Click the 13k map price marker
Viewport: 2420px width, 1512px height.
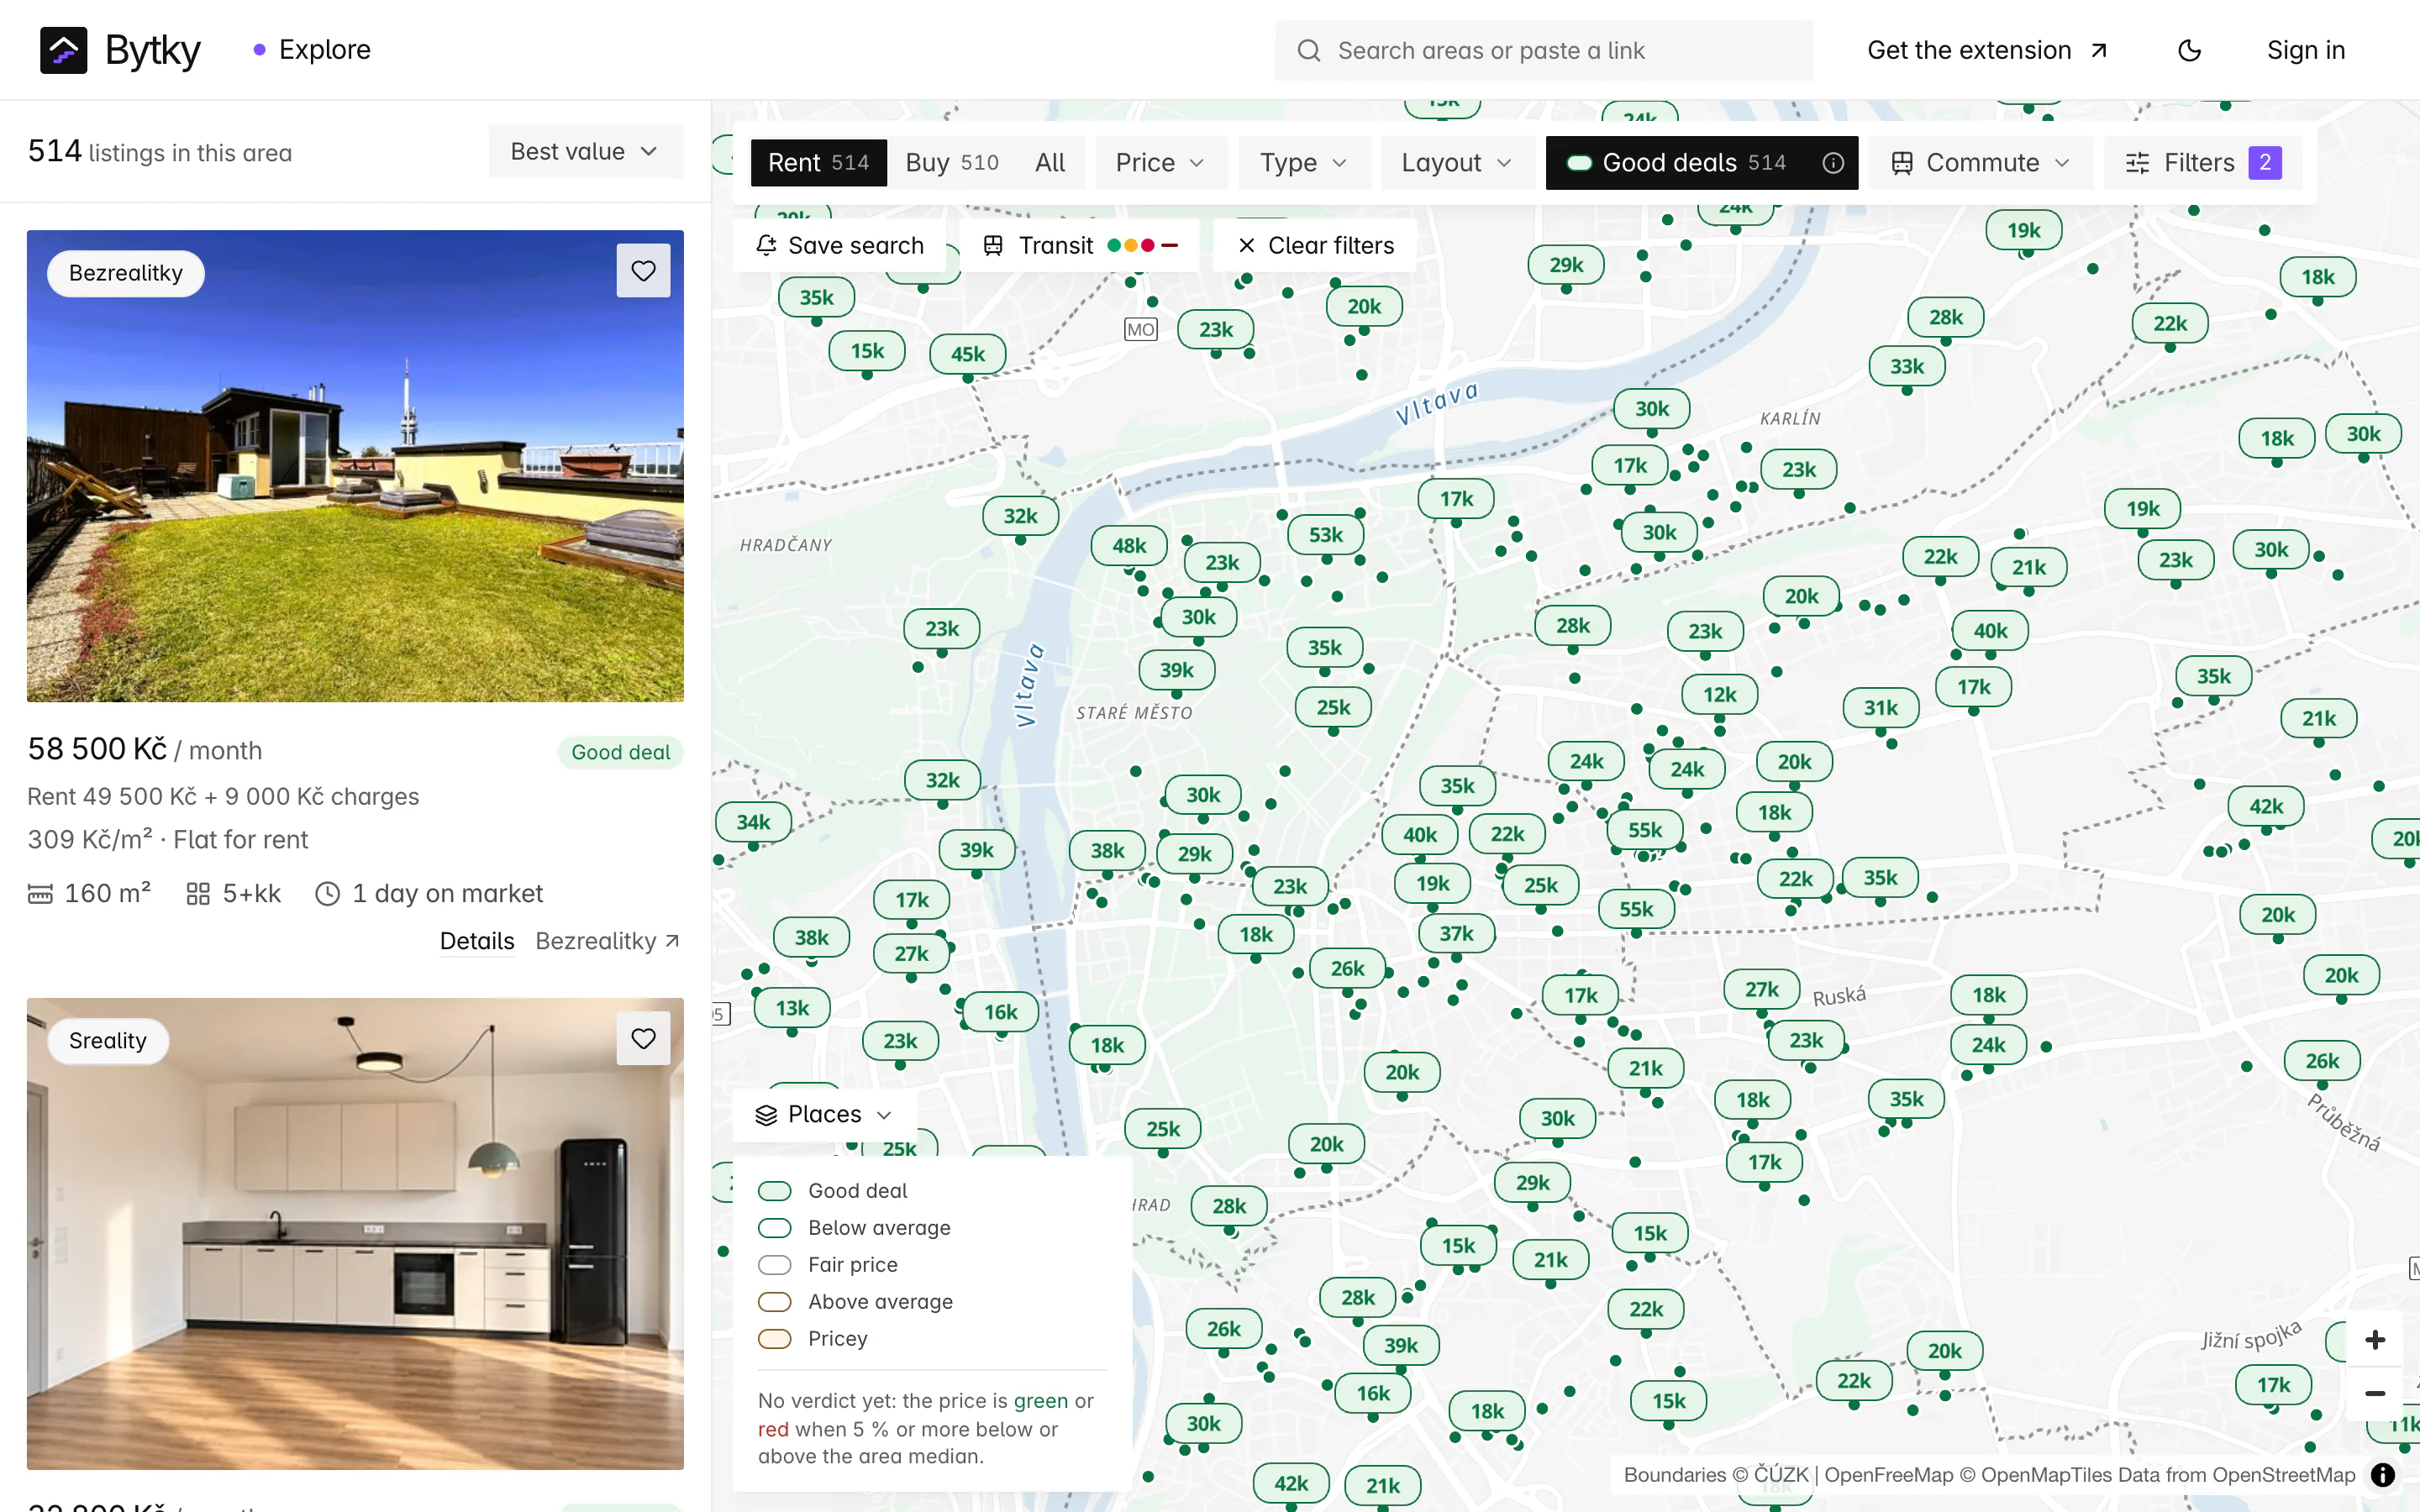792,1008
